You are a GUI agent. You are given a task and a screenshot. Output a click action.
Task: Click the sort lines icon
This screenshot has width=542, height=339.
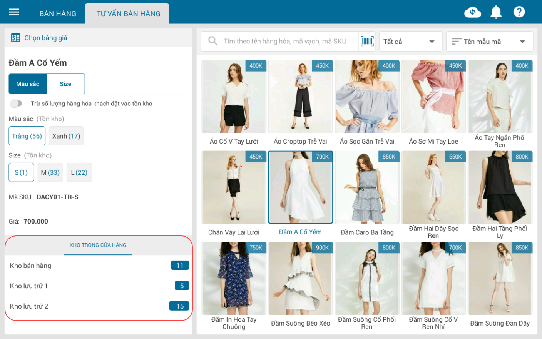point(457,42)
